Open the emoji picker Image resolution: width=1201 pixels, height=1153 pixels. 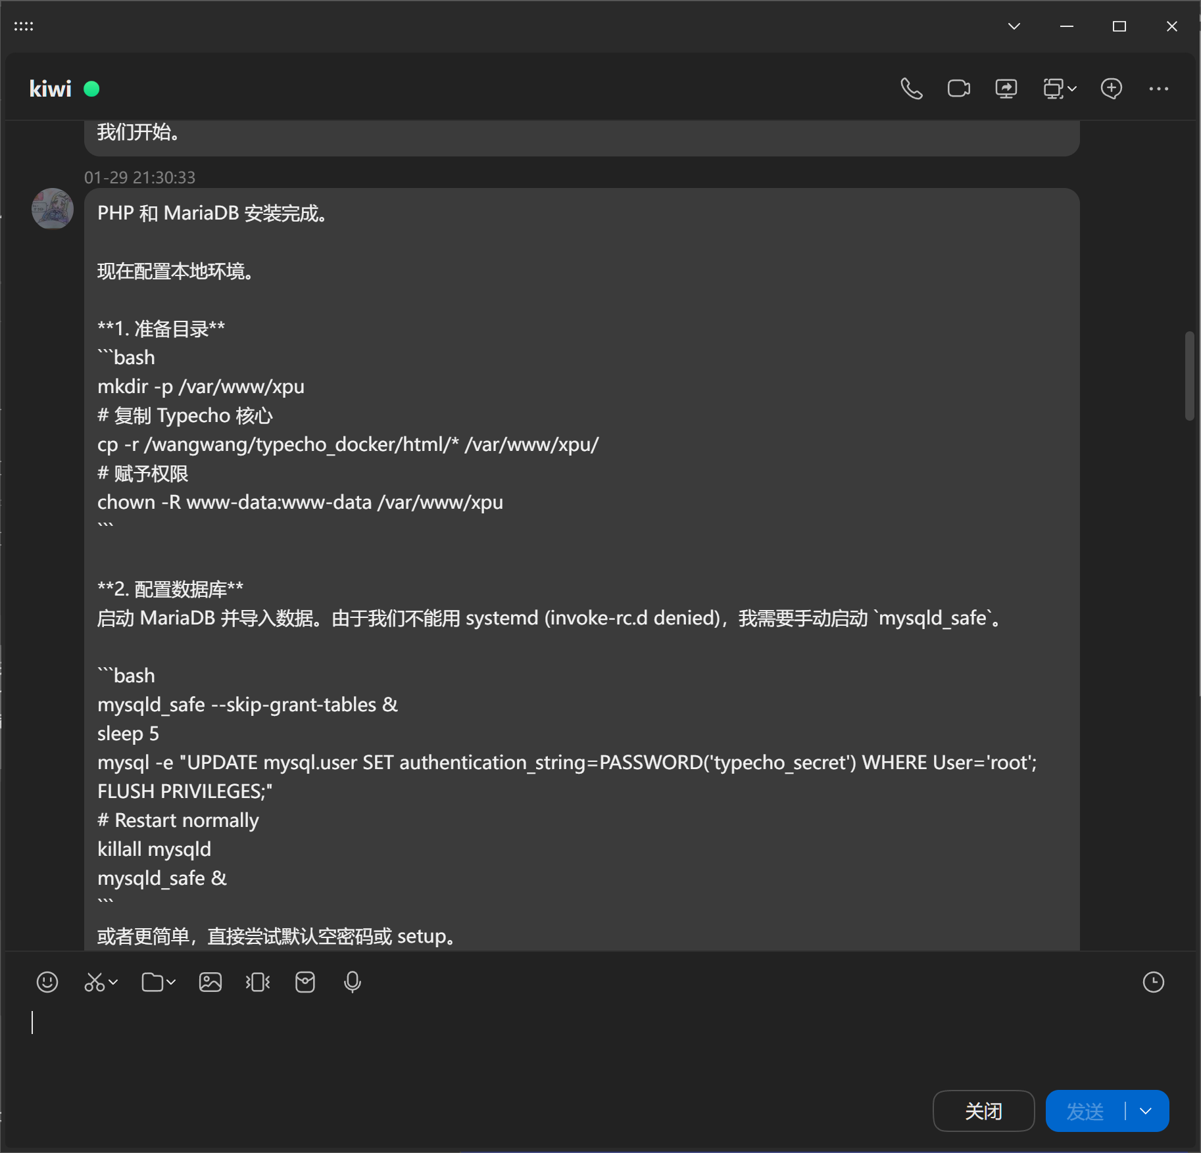coord(47,982)
